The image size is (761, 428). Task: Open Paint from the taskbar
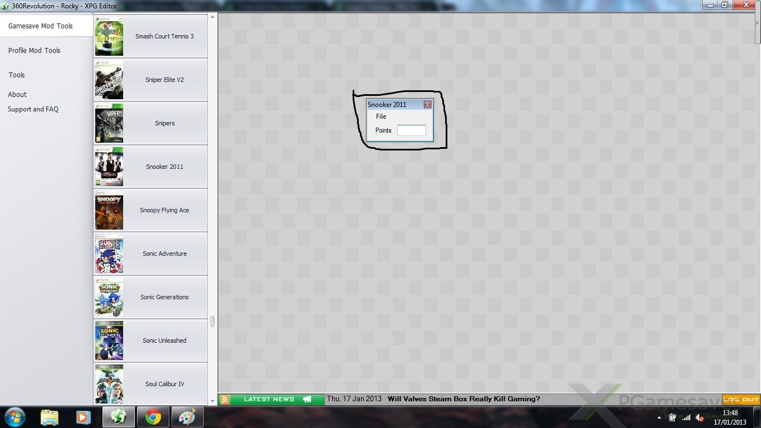coord(187,417)
